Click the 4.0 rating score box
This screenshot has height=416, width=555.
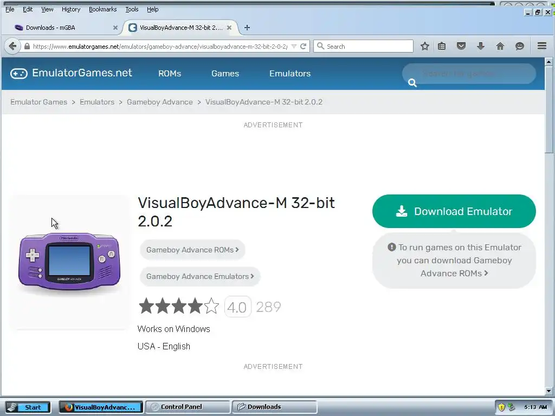pos(237,307)
